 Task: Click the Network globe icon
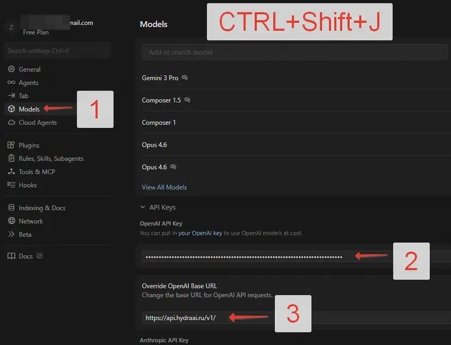(x=11, y=221)
